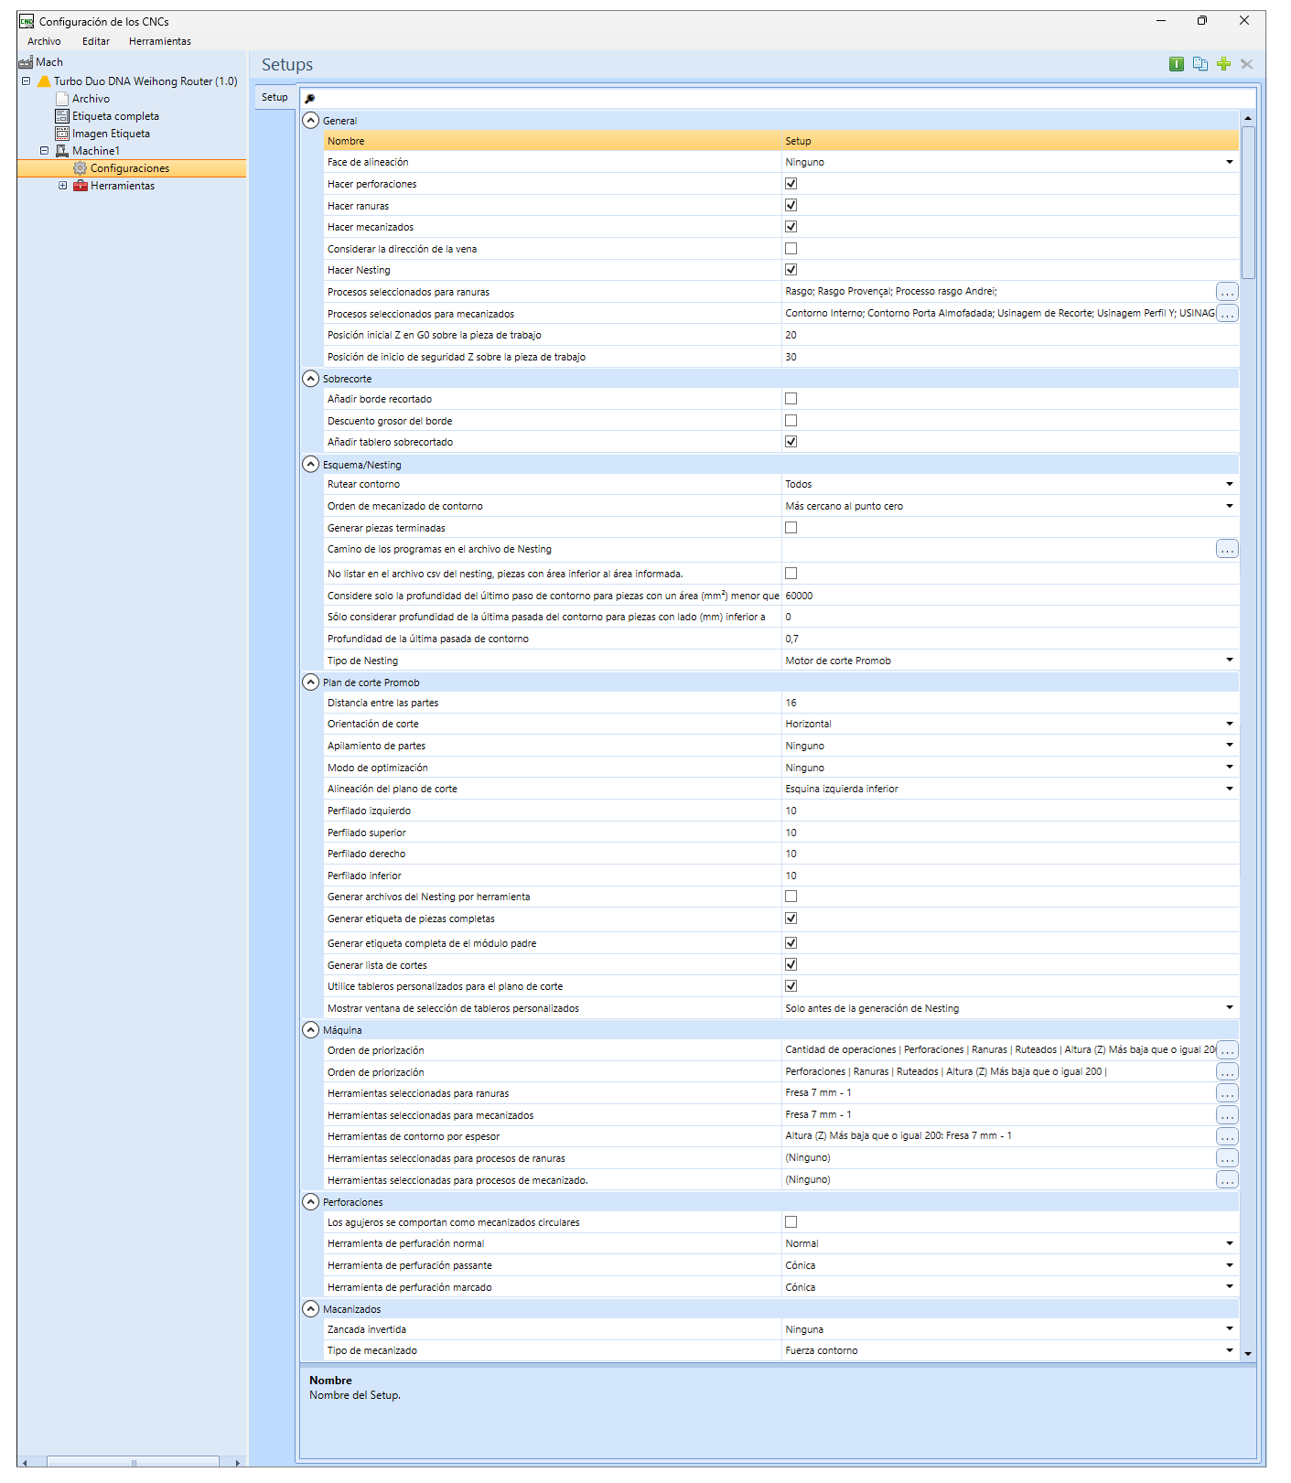Screen dimensions: 1291x1483
Task: Collapse the Esquema/Nesting section
Action: pyautogui.click(x=311, y=465)
